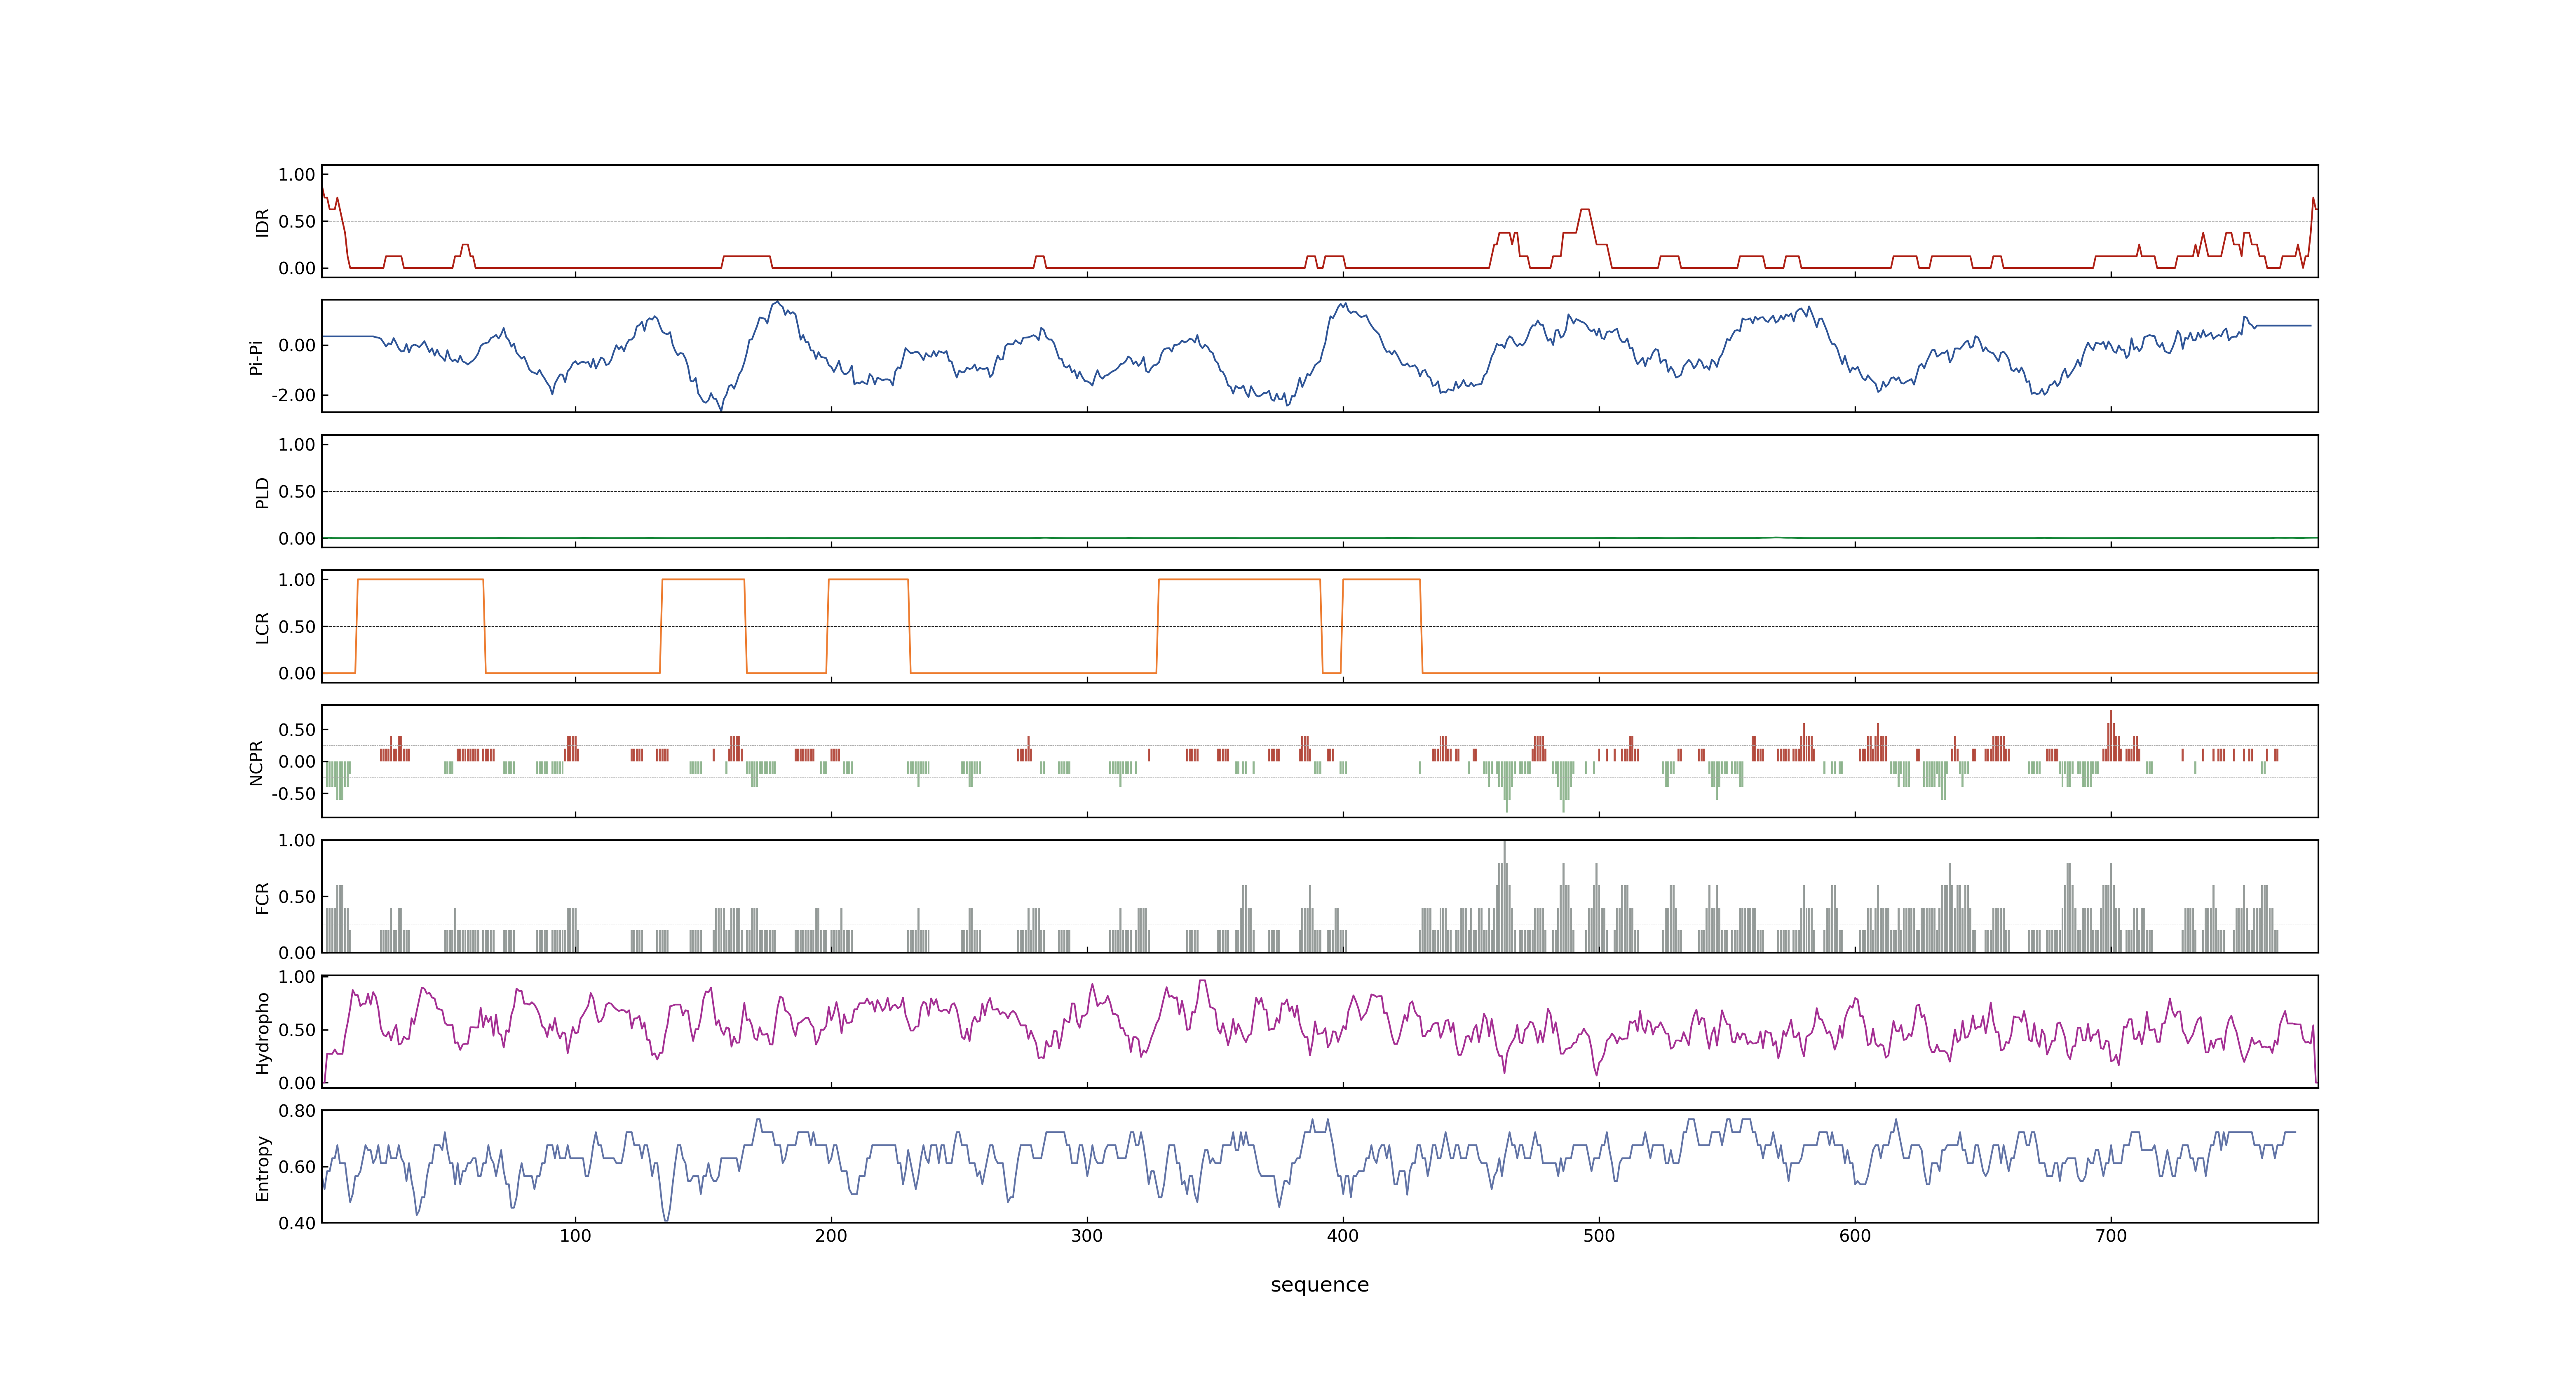The height and width of the screenshot is (1374, 2576).
Task: Click the 1.00 tick on the FCR axis
Action: [297, 841]
